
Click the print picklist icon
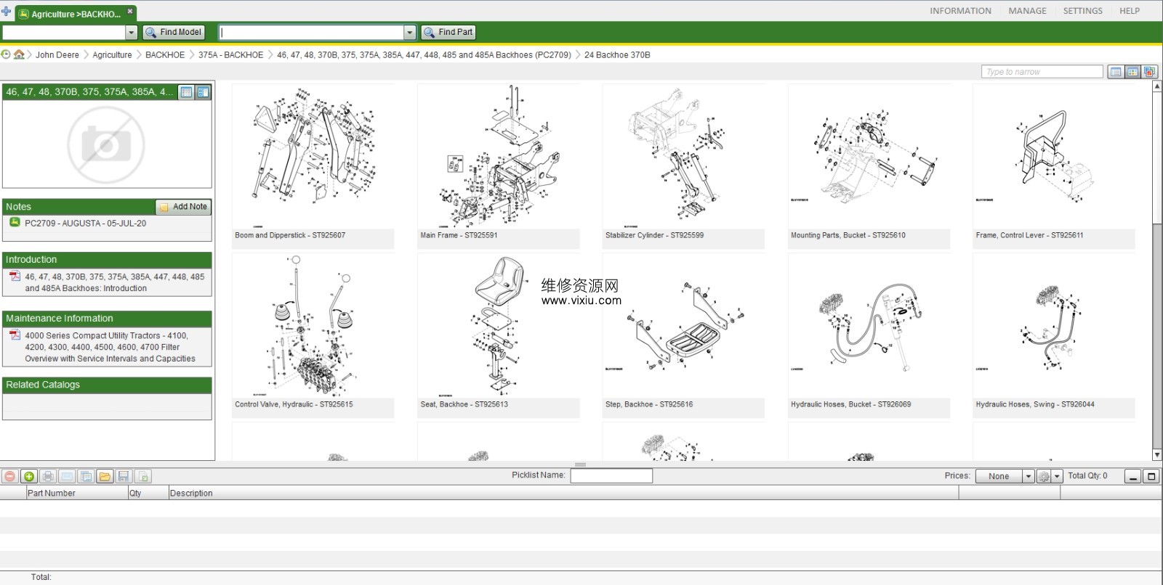pos(48,476)
